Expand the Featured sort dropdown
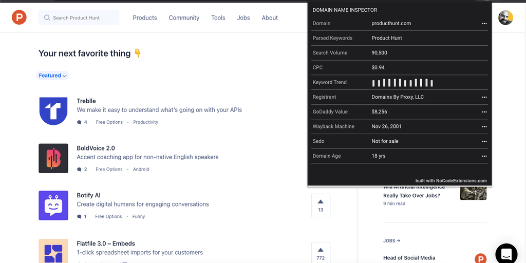The height and width of the screenshot is (263, 526). coord(52,76)
